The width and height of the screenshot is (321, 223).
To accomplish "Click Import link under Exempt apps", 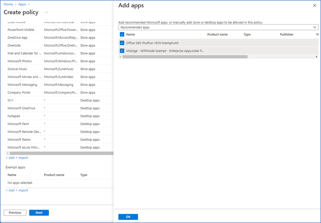I will tap(22, 190).
